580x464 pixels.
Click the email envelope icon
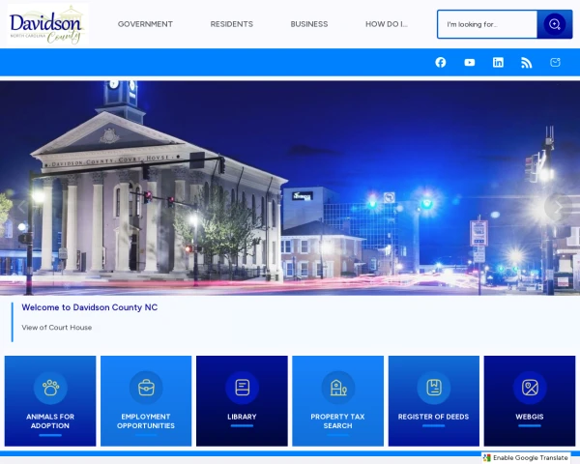pos(555,62)
